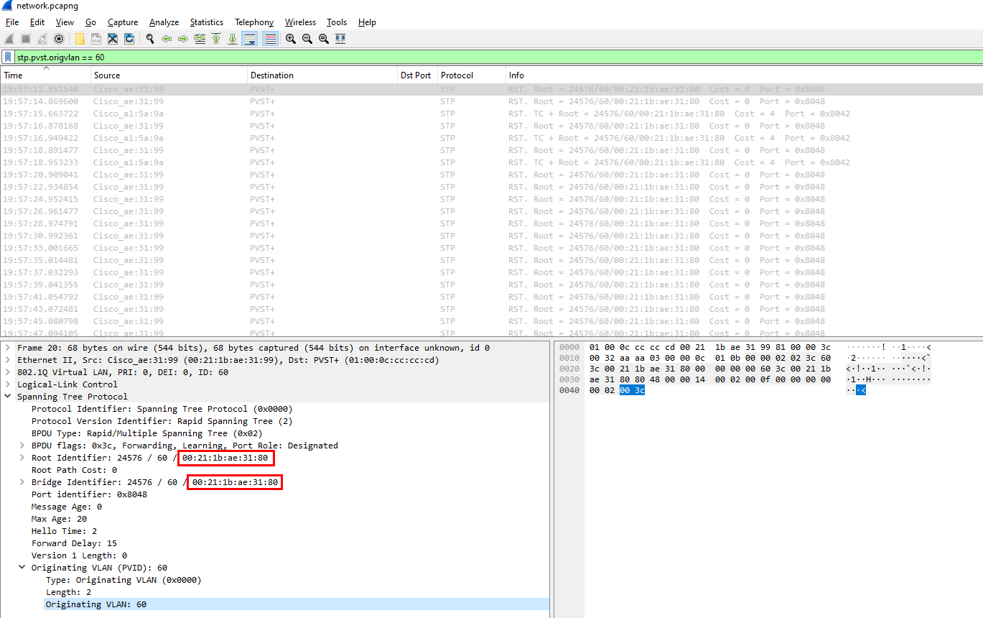
Task: Click the find packet magnifier icon
Action: coord(150,39)
